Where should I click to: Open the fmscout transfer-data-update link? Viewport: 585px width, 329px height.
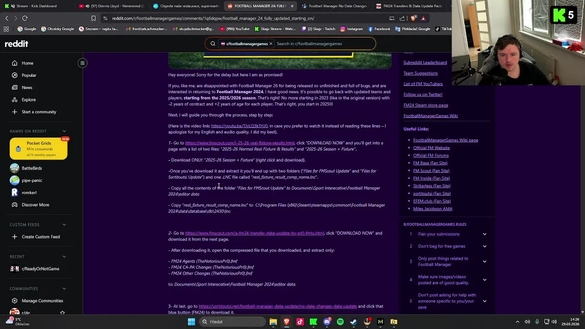pyautogui.click(x=255, y=233)
